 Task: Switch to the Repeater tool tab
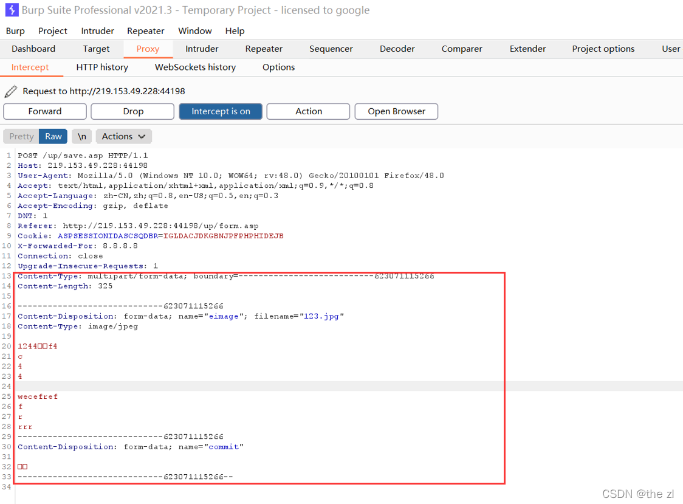[264, 49]
